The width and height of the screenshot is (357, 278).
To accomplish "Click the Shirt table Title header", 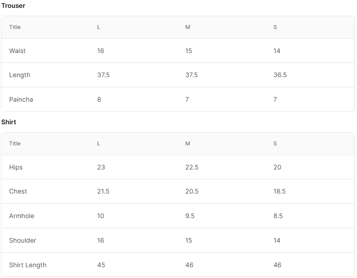I will pyautogui.click(x=15, y=143).
